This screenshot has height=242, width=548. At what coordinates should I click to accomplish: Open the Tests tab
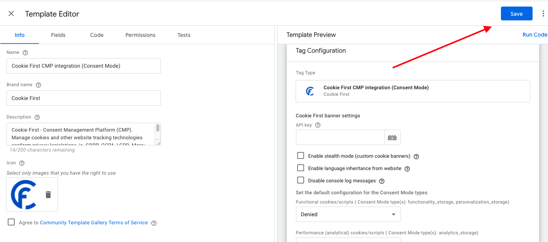(184, 35)
